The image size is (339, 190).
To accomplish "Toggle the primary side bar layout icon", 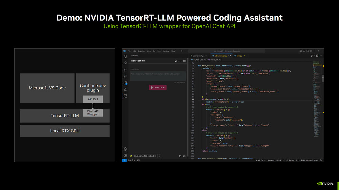I will (300, 51).
